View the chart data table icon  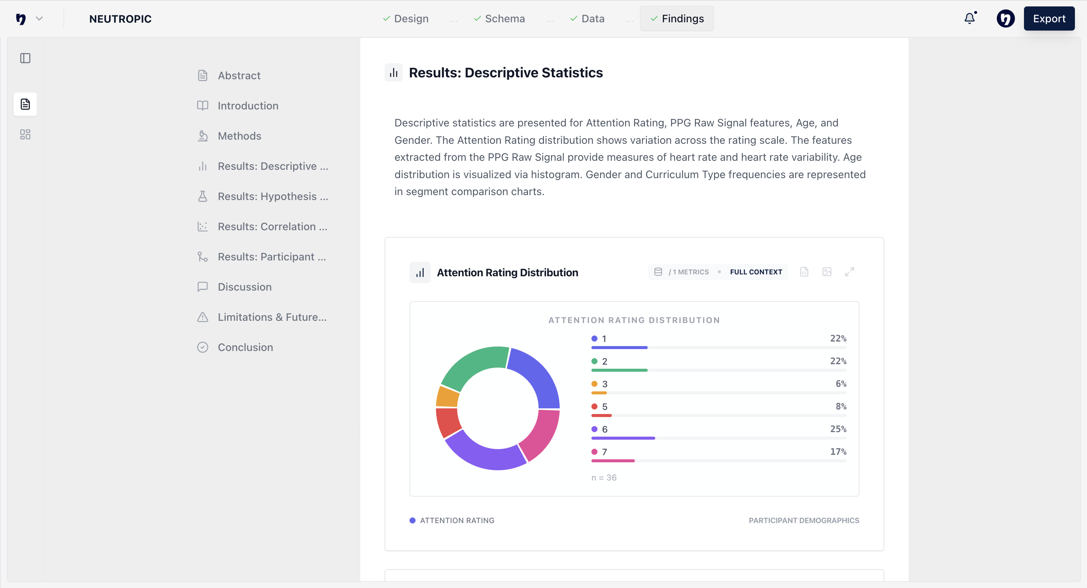804,272
